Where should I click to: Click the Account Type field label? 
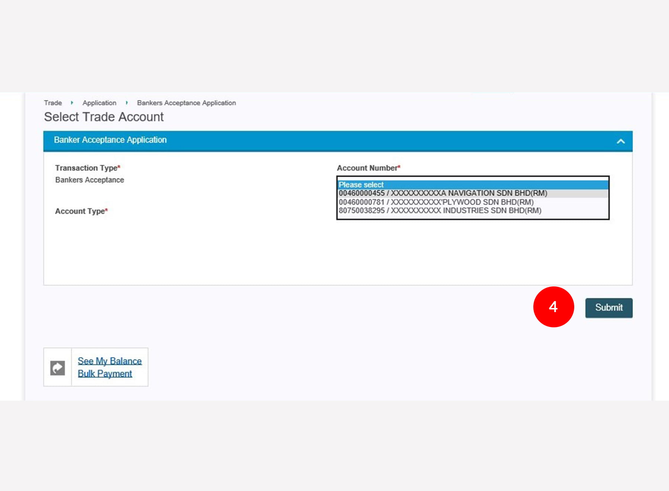tap(81, 211)
